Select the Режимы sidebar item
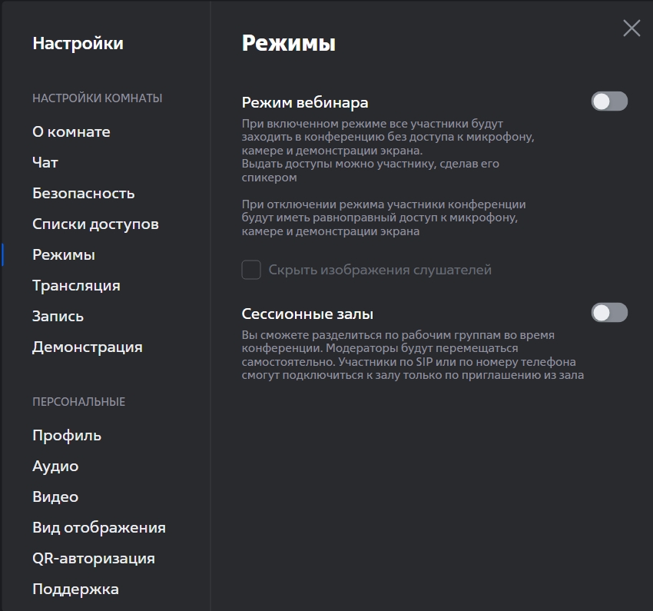 64,255
